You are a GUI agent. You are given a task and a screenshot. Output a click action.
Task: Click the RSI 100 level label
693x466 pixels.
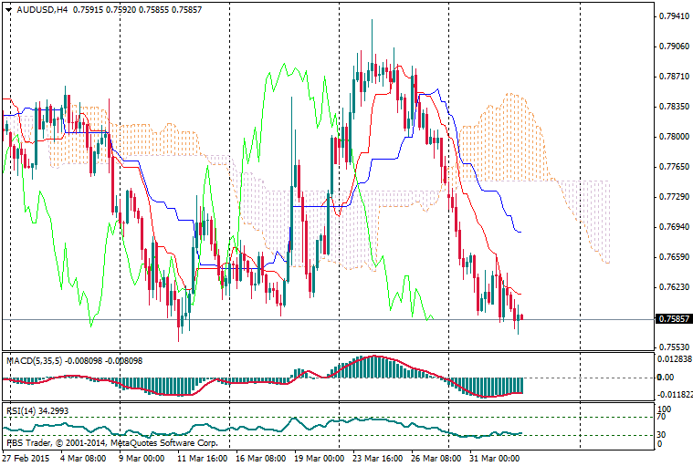click(x=664, y=409)
